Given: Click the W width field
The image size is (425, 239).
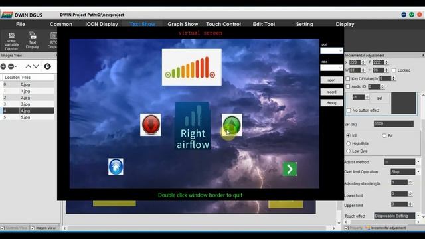Looking at the screenshot, I should click(x=355, y=70).
